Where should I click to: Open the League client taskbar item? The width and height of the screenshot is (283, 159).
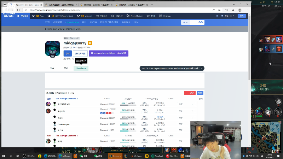(115, 156)
